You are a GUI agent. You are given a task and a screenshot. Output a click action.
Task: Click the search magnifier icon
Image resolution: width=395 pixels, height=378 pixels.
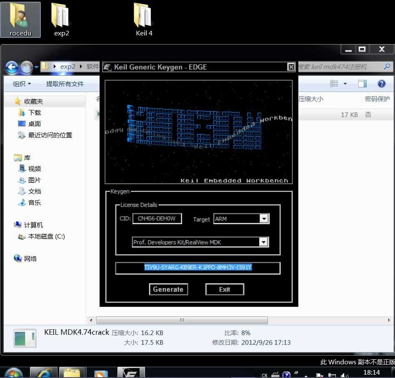point(387,67)
